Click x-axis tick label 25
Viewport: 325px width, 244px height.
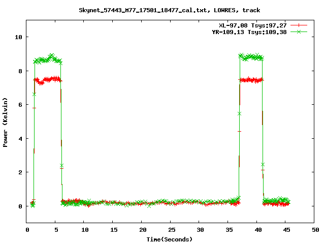(x=172, y=230)
